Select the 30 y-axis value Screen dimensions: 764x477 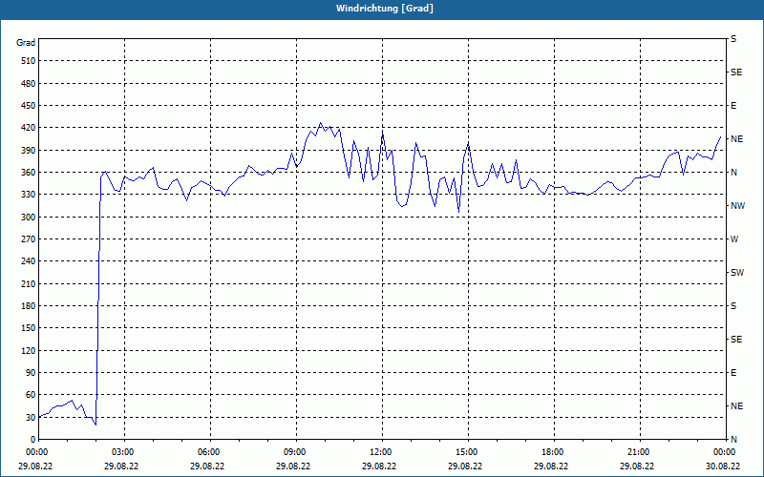click(31, 417)
